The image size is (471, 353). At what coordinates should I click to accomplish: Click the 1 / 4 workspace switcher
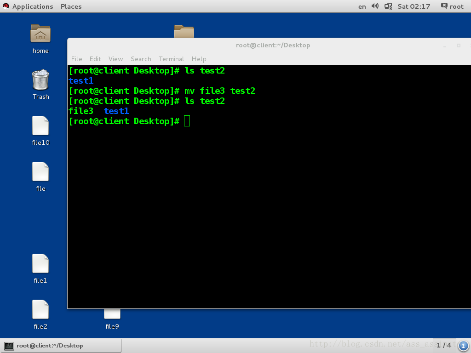pyautogui.click(x=444, y=346)
